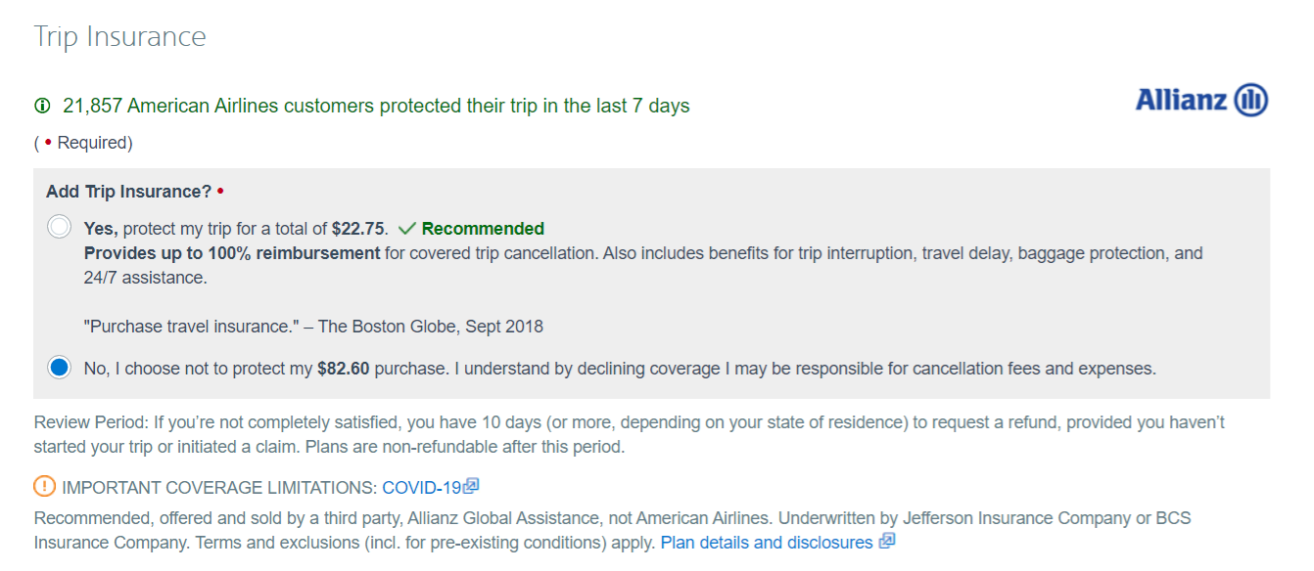This screenshot has width=1314, height=571.
Task: Click the orange coverage limitations warning icon
Action: tap(44, 486)
